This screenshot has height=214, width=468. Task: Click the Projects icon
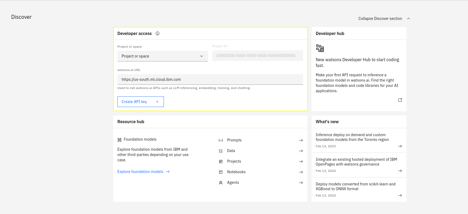[x=221, y=162]
